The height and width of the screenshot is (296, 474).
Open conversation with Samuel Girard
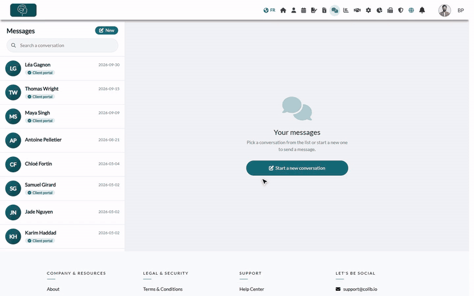(x=62, y=188)
